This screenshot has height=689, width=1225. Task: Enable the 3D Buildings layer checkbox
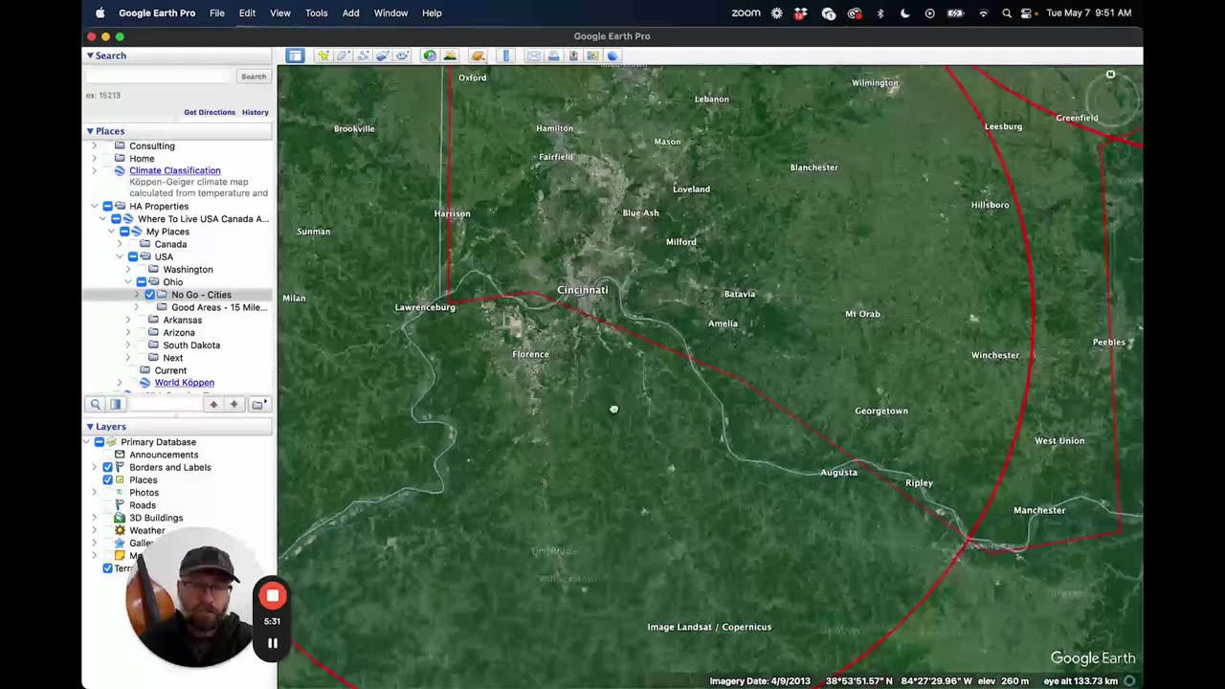tap(107, 518)
